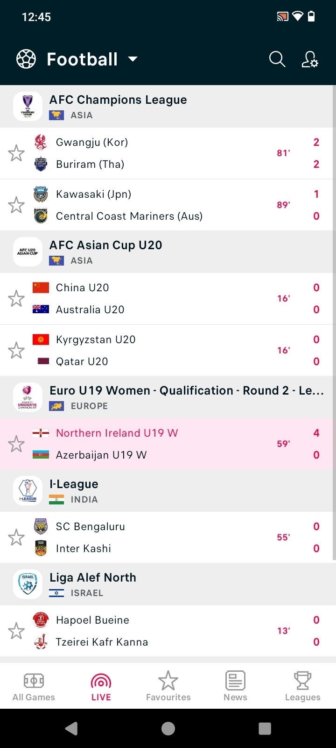Open the search magnifier icon
The image size is (336, 748).
(277, 59)
